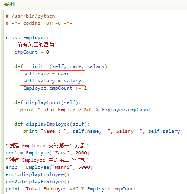Click the def displayCount(self) line
Screen dimensions: 187x194
coord(48,102)
